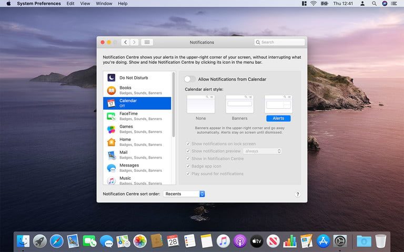Image resolution: width=404 pixels, height=252 pixels.
Task: Open the View menu in menu bar
Action: tap(85, 4)
